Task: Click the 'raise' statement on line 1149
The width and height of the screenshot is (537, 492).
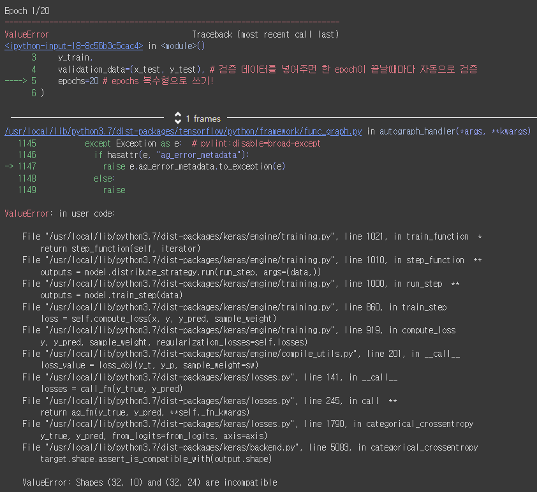Action: click(114, 190)
